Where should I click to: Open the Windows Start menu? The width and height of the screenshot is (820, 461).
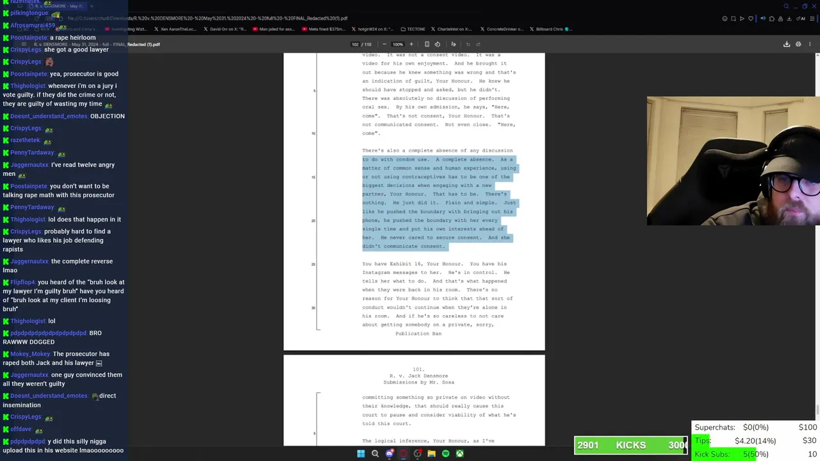(x=361, y=453)
